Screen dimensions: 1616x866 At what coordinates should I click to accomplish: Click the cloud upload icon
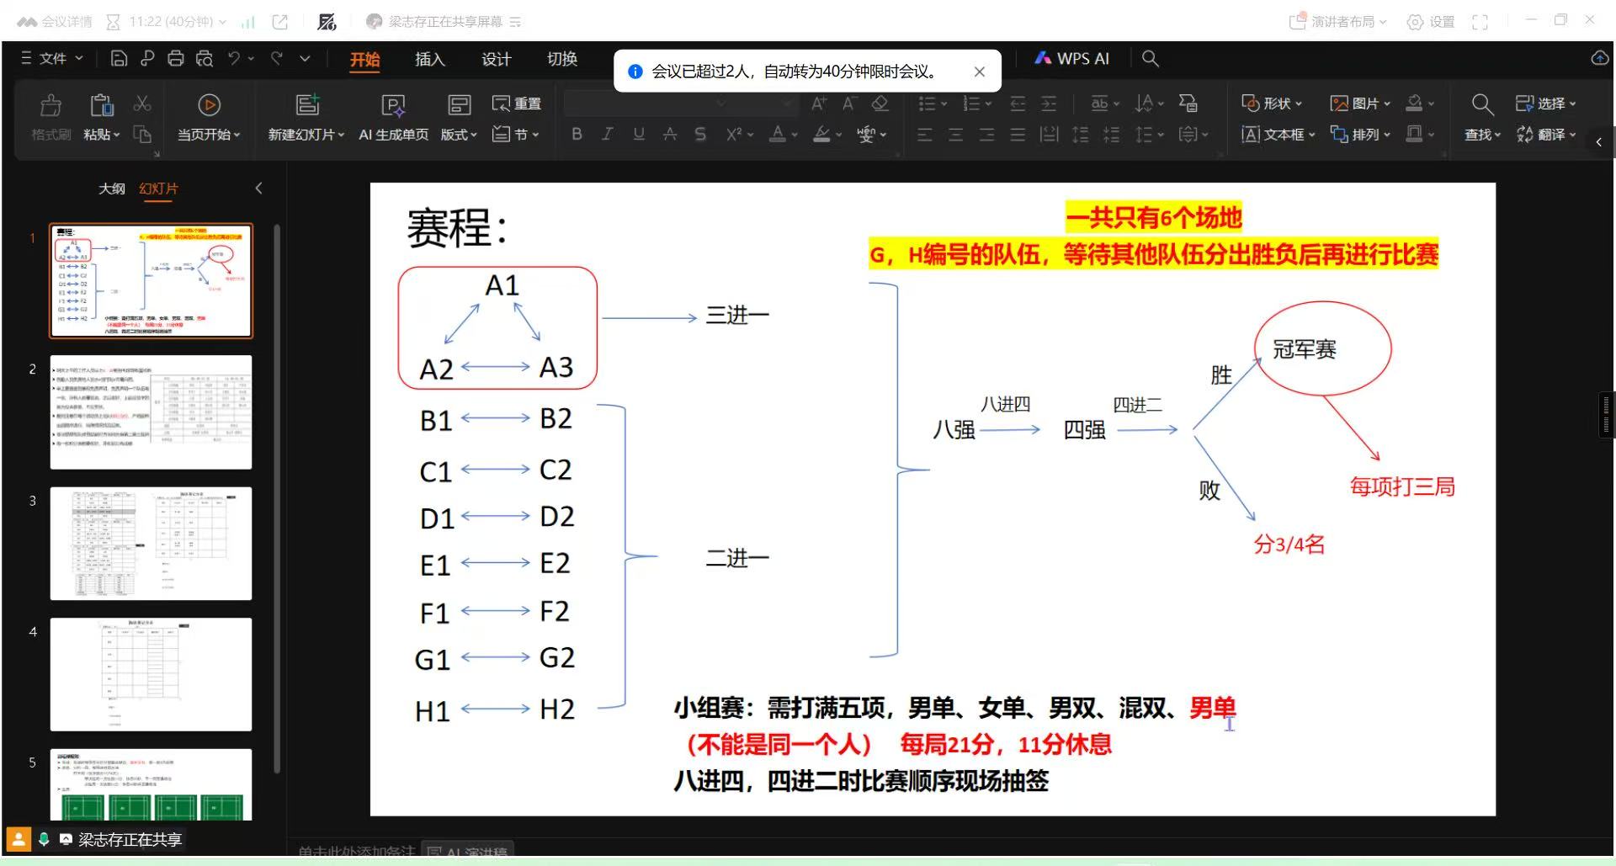[x=1599, y=58]
